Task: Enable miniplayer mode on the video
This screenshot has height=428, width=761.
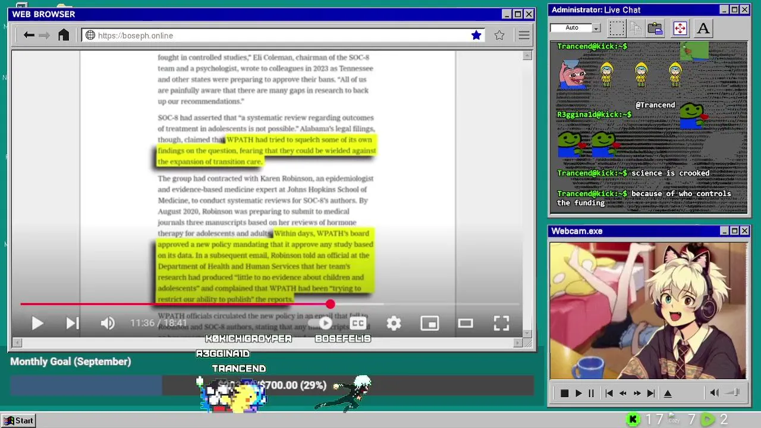Action: coord(429,323)
